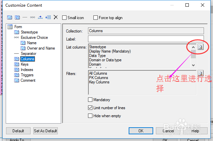Select Data Type in List columns
Image resolution: width=213 pixels, height=141 pixels.
pos(97,56)
